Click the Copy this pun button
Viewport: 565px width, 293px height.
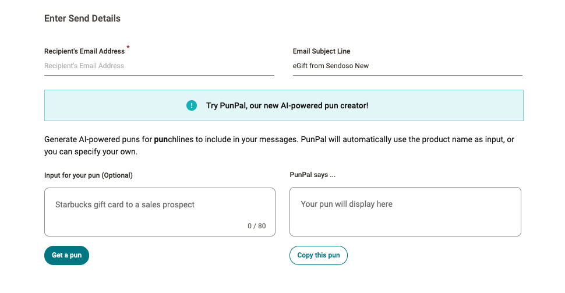pyautogui.click(x=319, y=255)
